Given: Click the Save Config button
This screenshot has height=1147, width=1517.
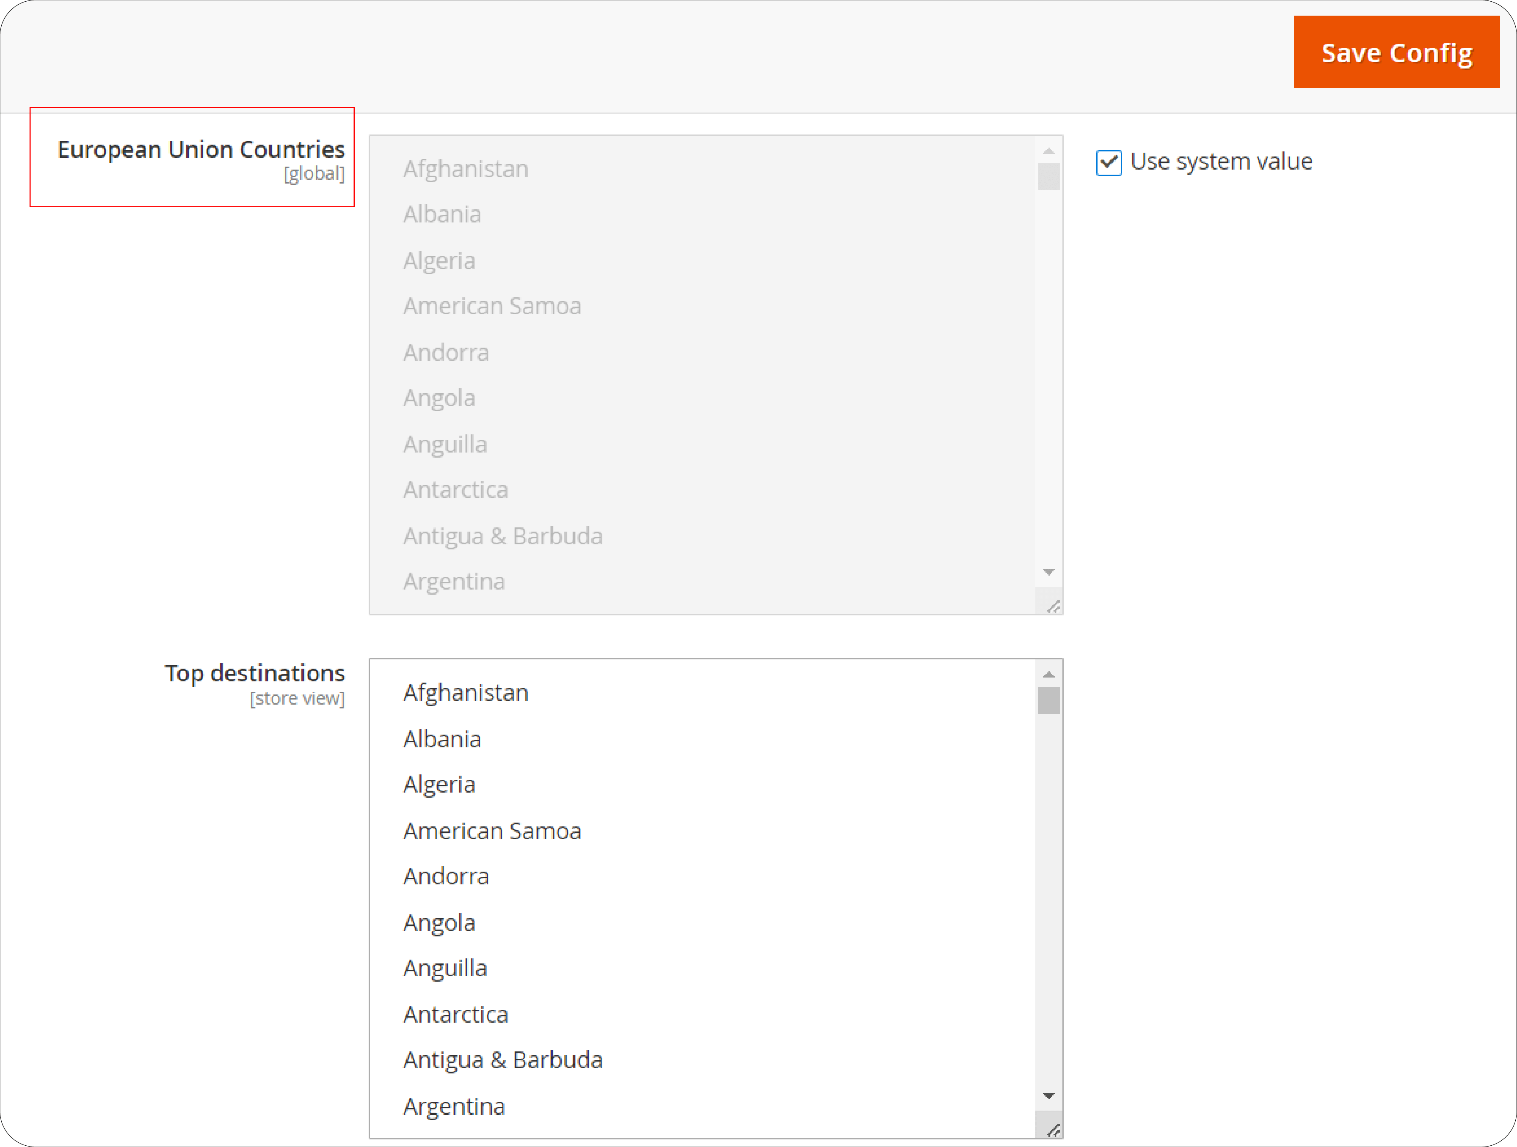Looking at the screenshot, I should (1396, 52).
